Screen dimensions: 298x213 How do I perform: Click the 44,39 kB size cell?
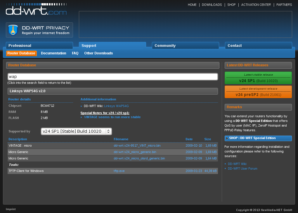pyautogui.click(x=210, y=171)
